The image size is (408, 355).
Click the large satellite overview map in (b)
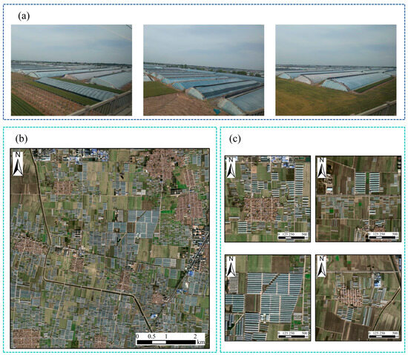(x=110, y=249)
